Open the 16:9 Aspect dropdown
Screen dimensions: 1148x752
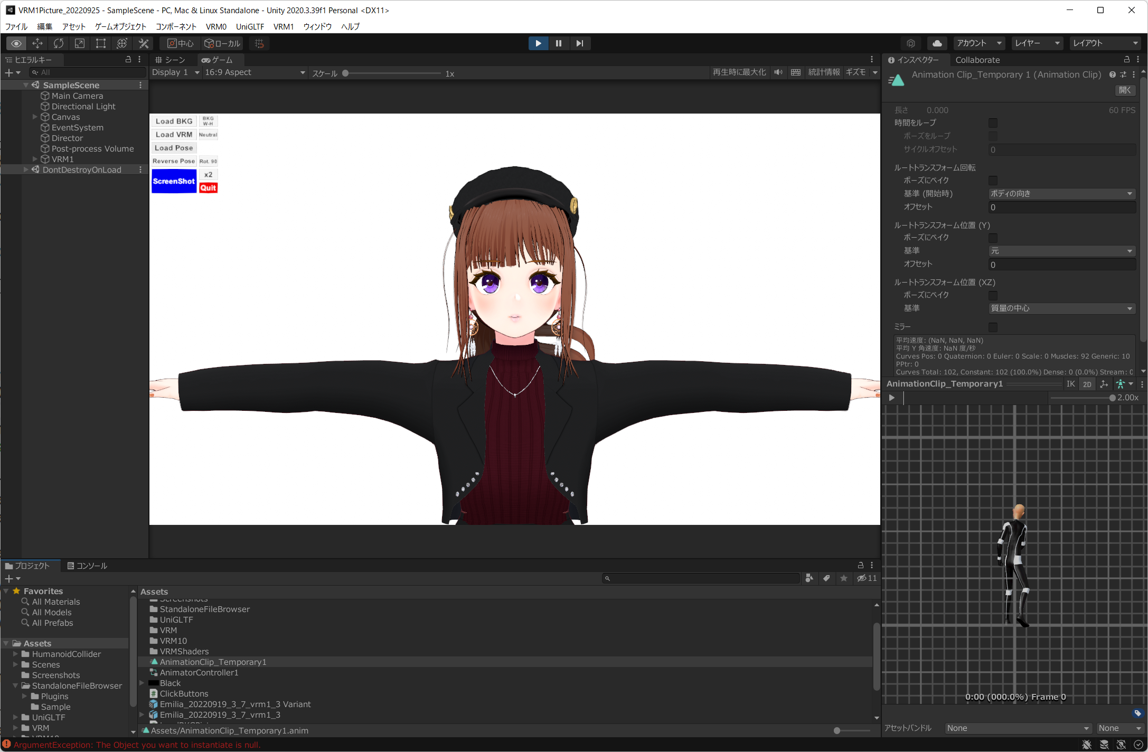pyautogui.click(x=256, y=72)
